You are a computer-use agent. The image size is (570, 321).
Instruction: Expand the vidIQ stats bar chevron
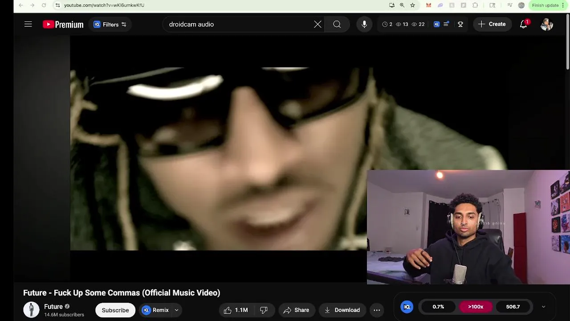coord(543,307)
